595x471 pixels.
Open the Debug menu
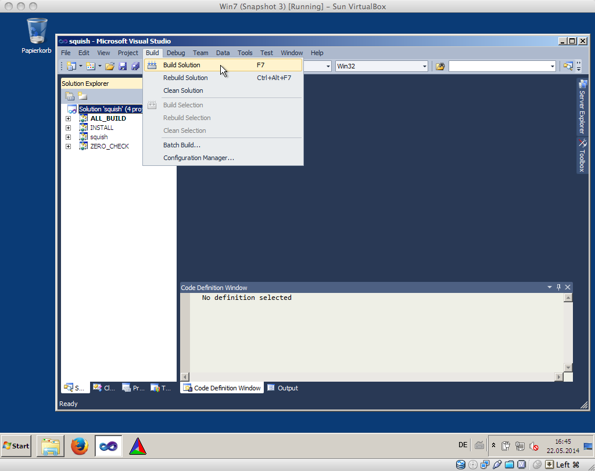click(x=175, y=53)
